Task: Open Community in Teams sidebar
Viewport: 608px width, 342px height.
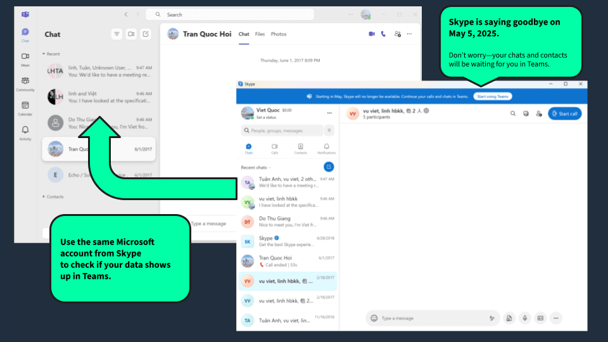Action: (25, 84)
